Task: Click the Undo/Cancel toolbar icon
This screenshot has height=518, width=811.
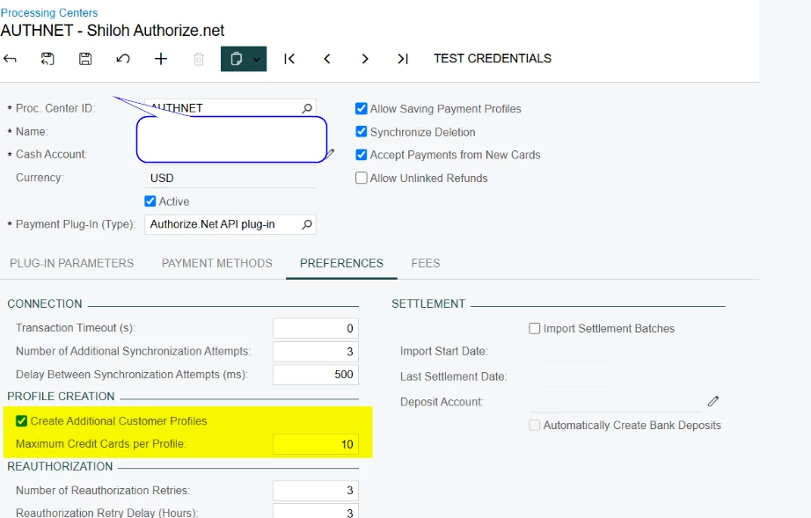Action: click(x=123, y=59)
